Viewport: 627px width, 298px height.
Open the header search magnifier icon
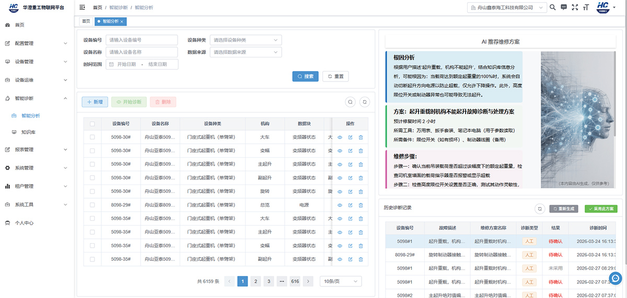(553, 7)
